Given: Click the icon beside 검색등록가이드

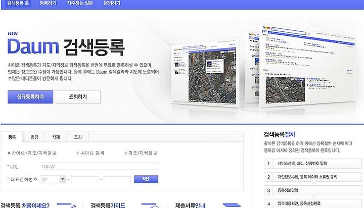Looking at the screenshot, I should [x=150, y=205].
